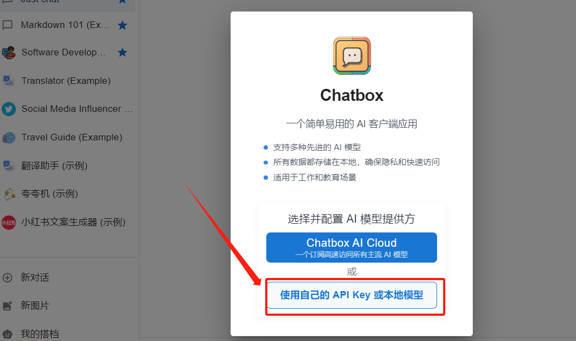Click the Translator (Example) avatar icon
Screen dimensions: 576x341
(9, 81)
